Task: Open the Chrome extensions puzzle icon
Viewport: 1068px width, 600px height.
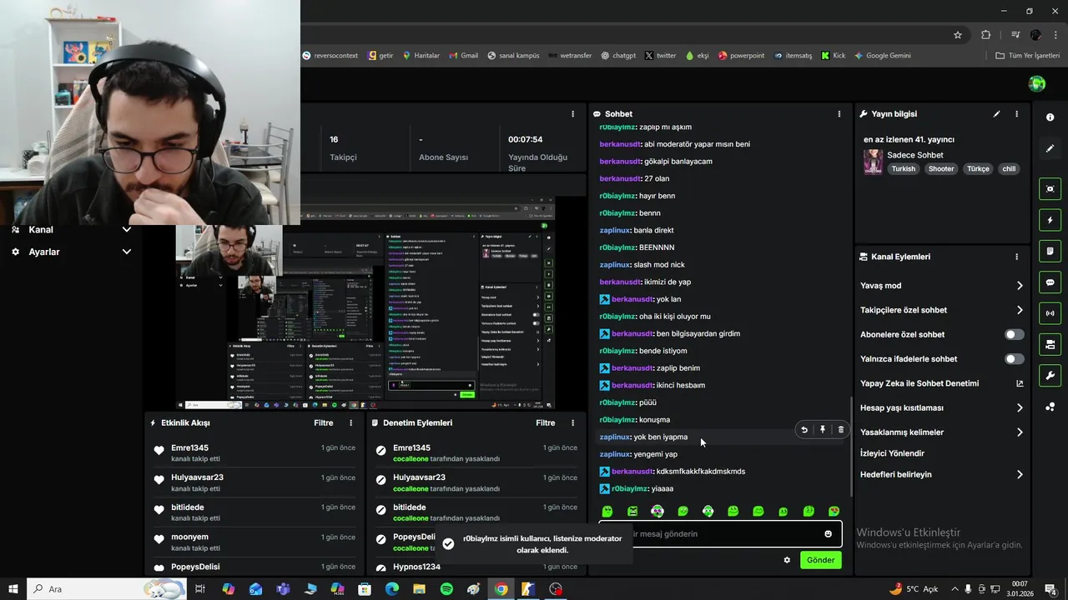Action: (x=986, y=35)
